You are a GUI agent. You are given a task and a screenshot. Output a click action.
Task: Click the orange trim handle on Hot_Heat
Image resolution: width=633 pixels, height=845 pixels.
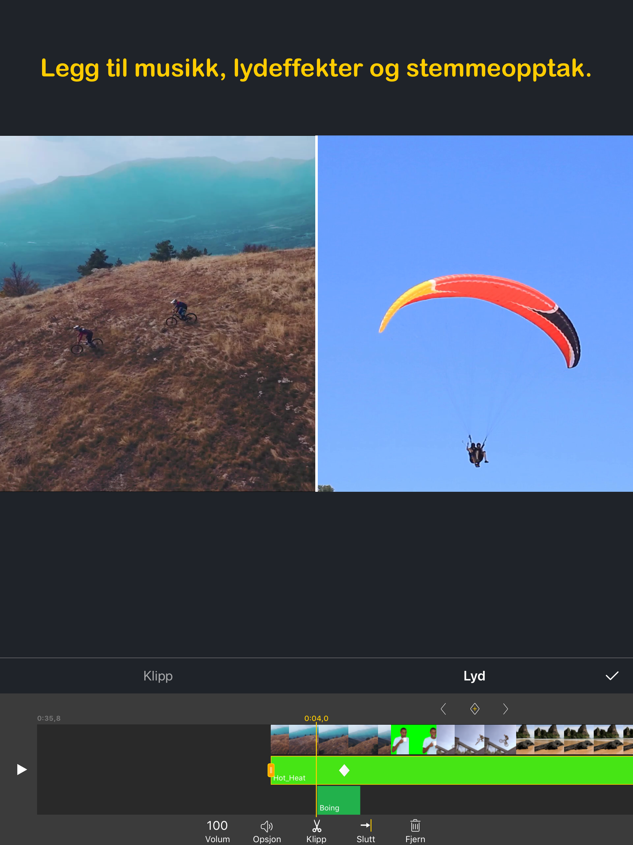[x=271, y=770]
